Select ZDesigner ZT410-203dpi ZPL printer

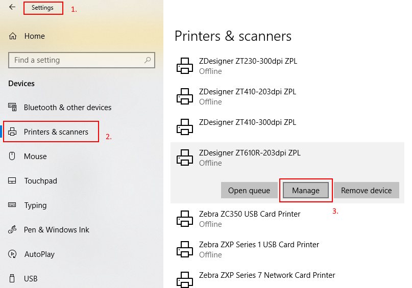point(248,96)
